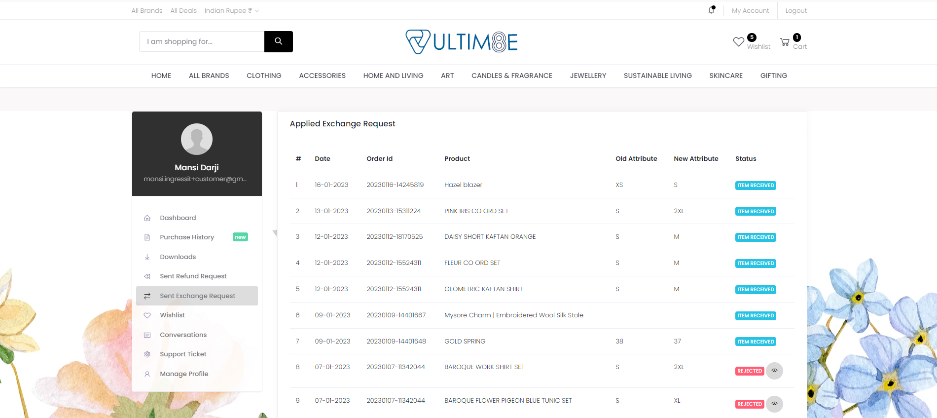Image resolution: width=937 pixels, height=418 pixels.
Task: Open the Clothing category menu
Action: (264, 76)
